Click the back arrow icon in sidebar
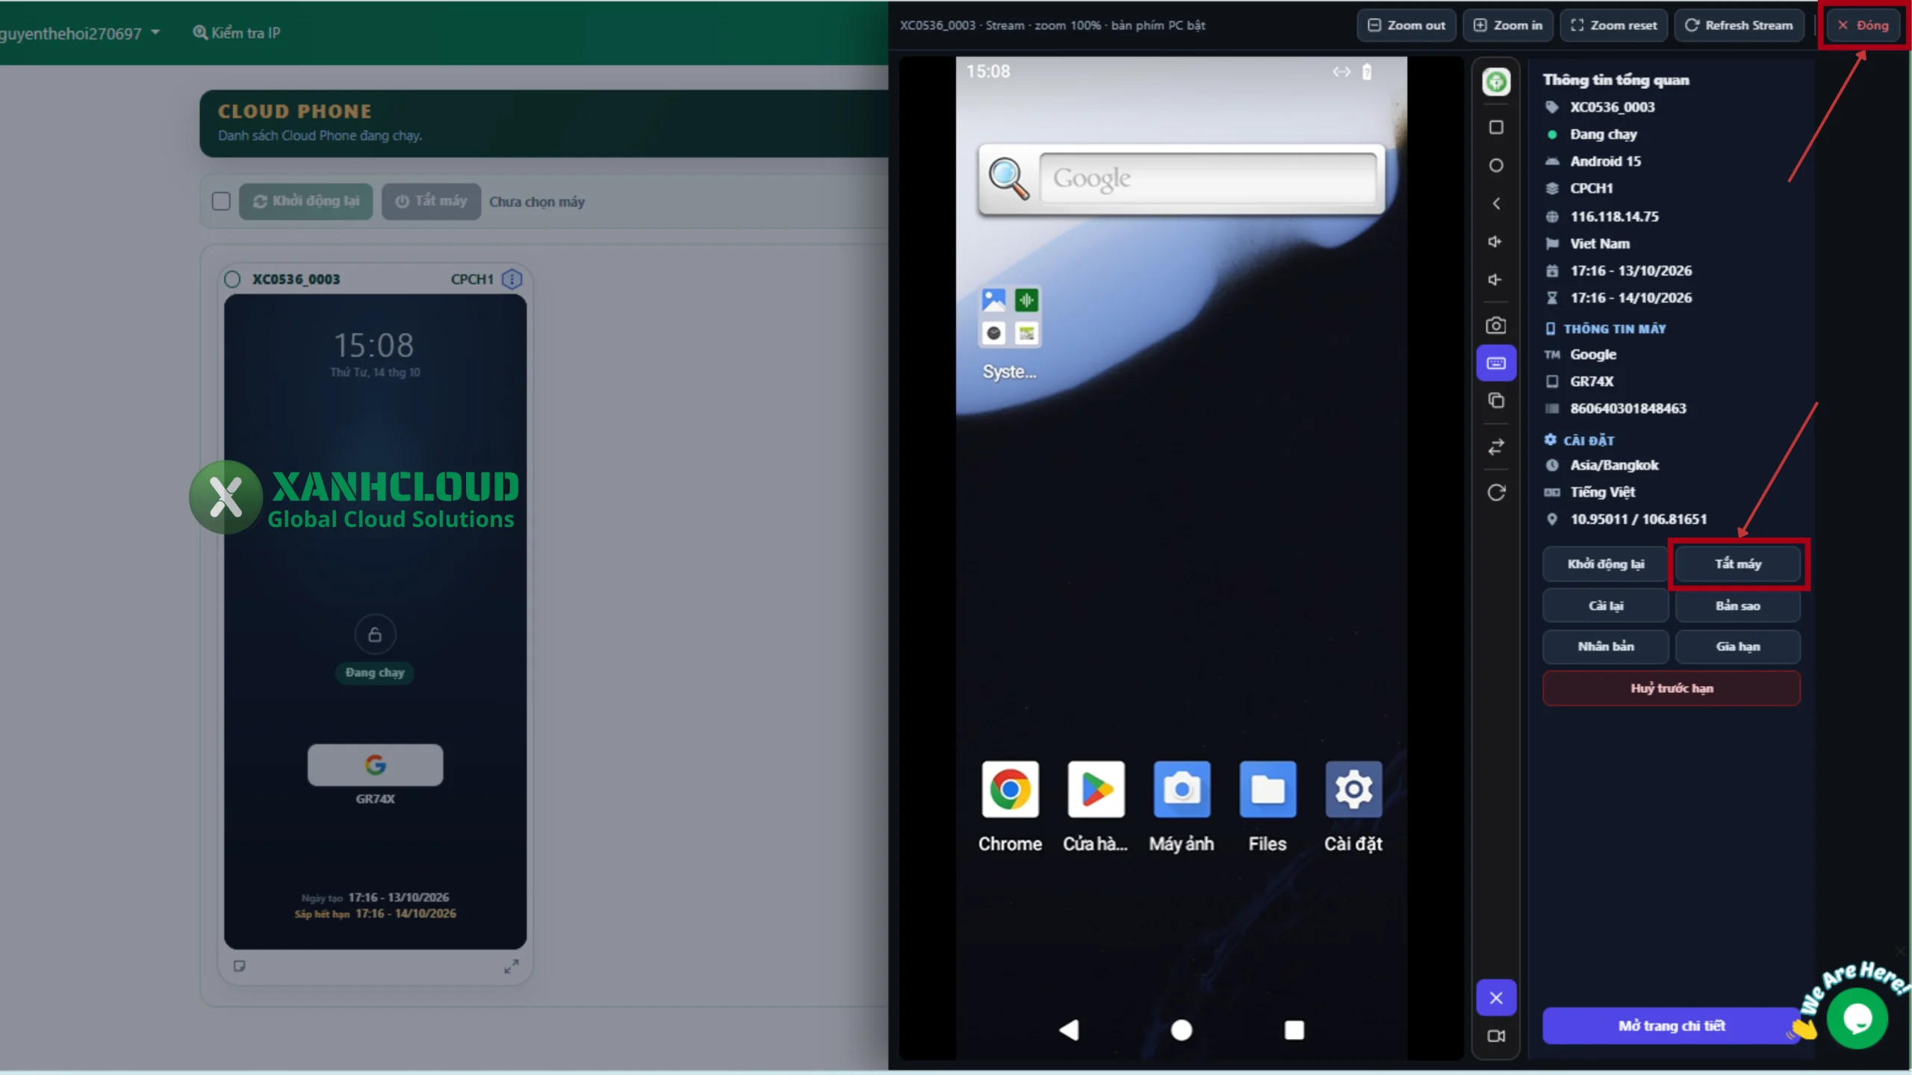The width and height of the screenshot is (1912, 1075). pos(1496,204)
